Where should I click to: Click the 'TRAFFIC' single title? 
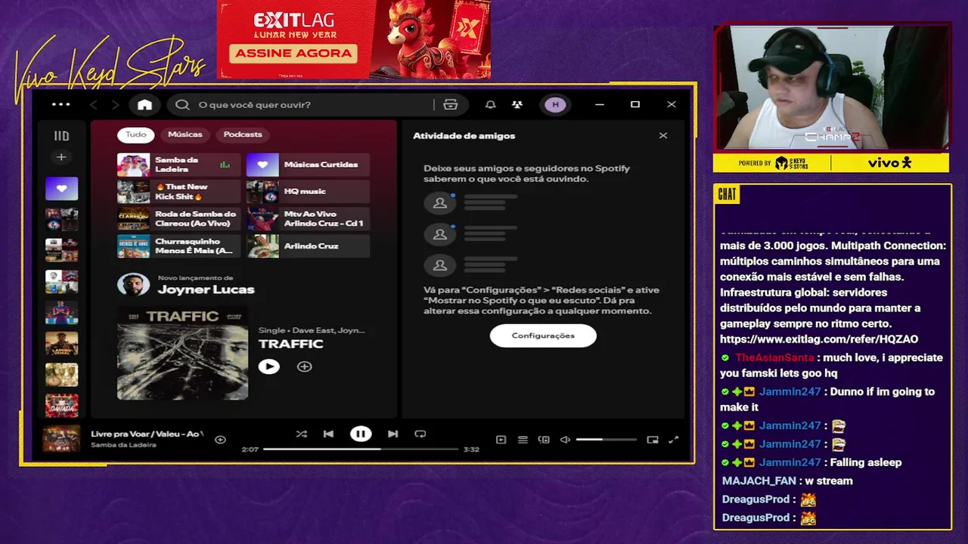coord(290,344)
